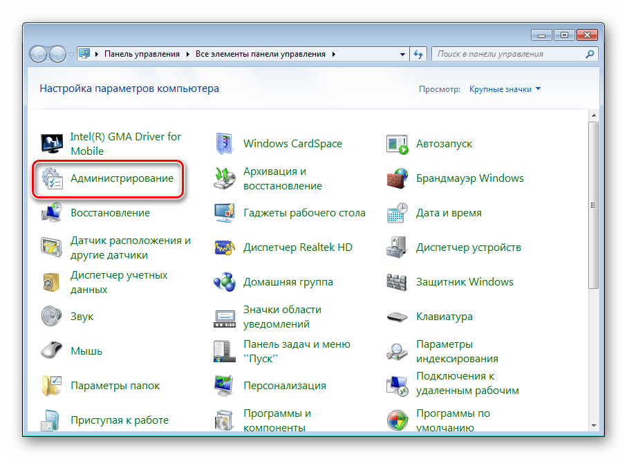The height and width of the screenshot is (459, 627).
Task: Click the scrollbar down arrow
Action: (x=594, y=425)
